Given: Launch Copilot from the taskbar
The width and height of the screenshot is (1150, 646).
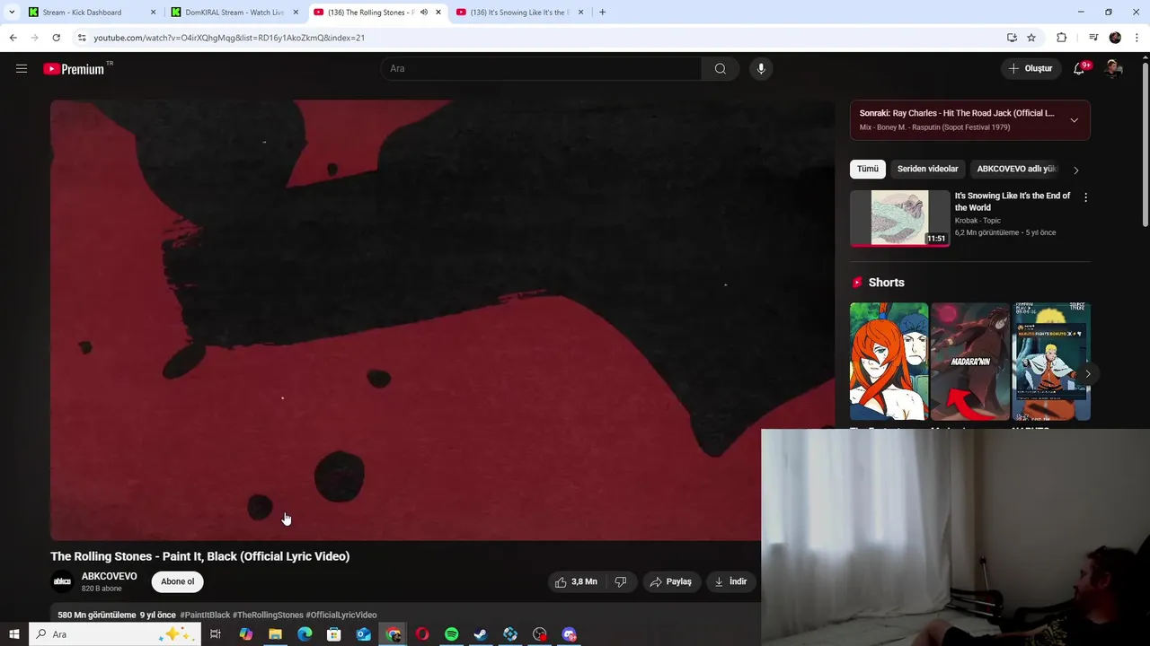Looking at the screenshot, I should click(x=245, y=634).
